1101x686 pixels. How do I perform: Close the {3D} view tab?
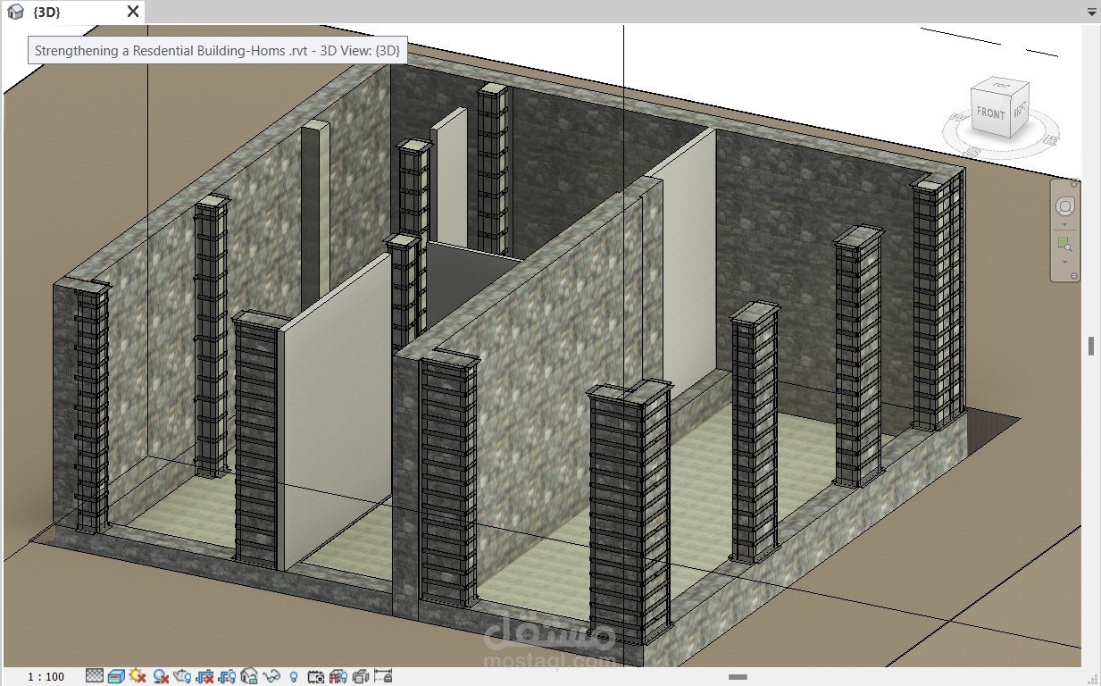(x=132, y=12)
